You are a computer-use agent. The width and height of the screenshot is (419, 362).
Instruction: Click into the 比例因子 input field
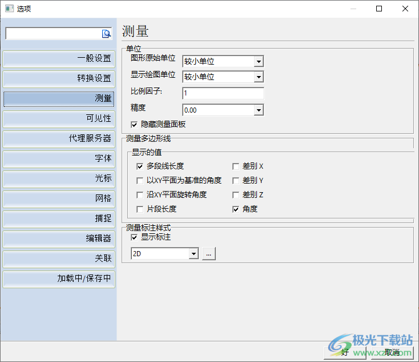(223, 93)
